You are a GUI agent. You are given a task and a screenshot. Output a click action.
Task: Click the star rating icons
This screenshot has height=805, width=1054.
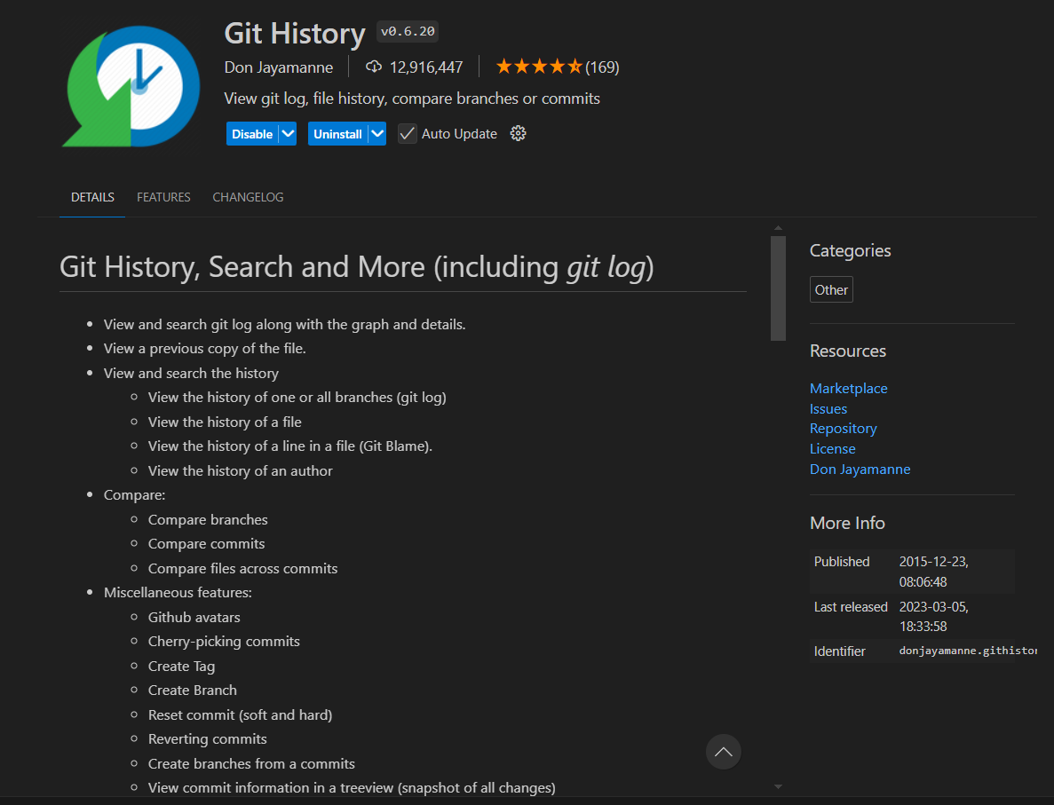point(538,67)
